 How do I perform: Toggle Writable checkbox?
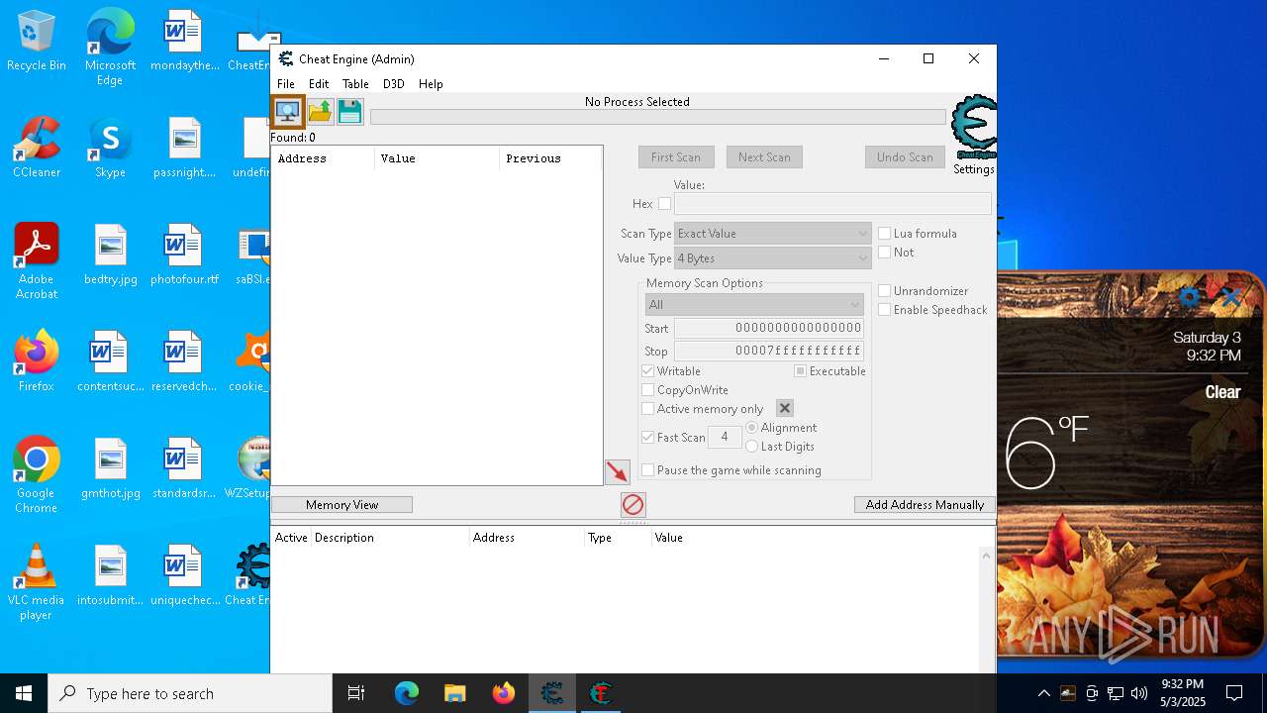tap(647, 371)
